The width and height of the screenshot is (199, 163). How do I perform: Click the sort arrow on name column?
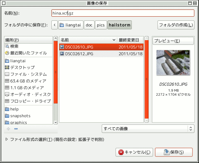114,40
